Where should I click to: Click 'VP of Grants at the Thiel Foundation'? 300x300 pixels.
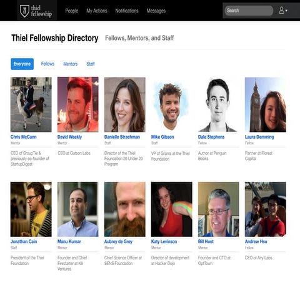tap(171, 156)
